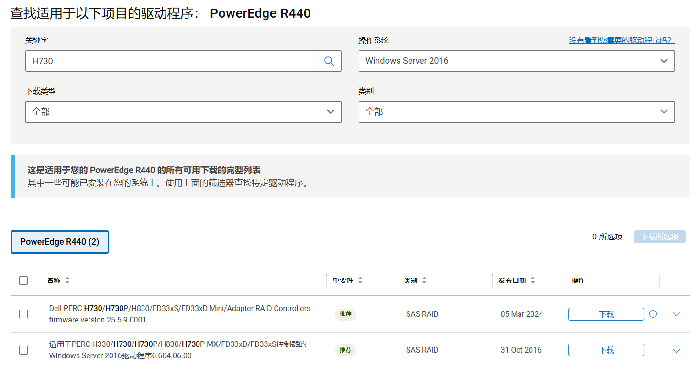Image resolution: width=697 pixels, height=376 pixels.
Task: Expand the firmware version 25.5.9.0001 row details
Action: point(676,314)
